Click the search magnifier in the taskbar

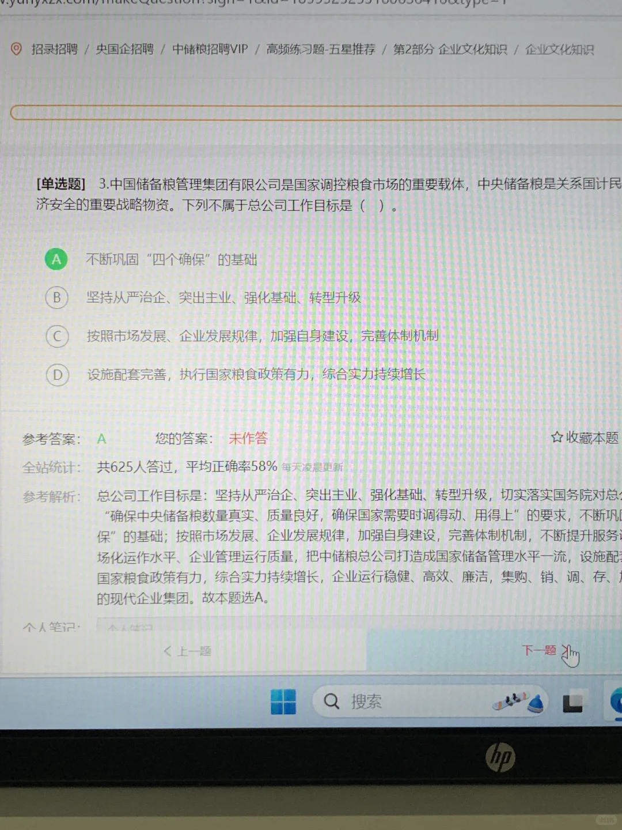pos(330,701)
